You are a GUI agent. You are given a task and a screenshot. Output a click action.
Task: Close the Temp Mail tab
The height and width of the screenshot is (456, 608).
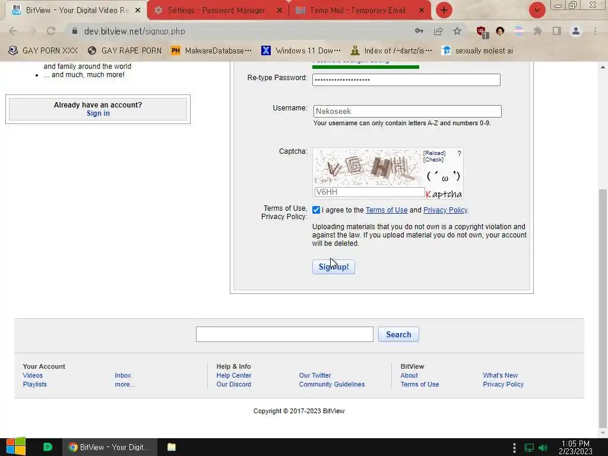pos(422,11)
